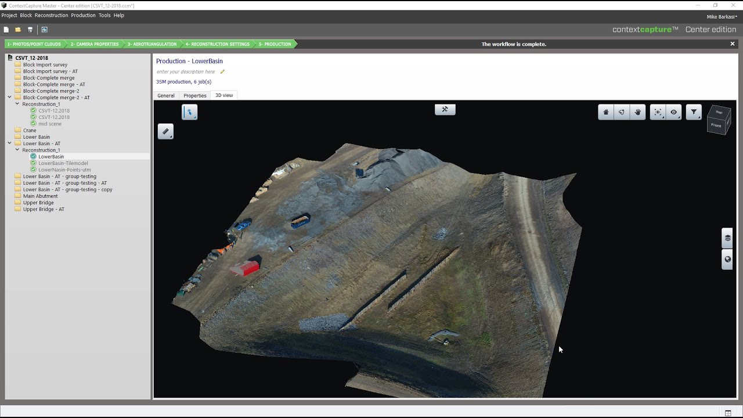Select the 3D view tab
Image resolution: width=743 pixels, height=418 pixels.
(x=224, y=95)
